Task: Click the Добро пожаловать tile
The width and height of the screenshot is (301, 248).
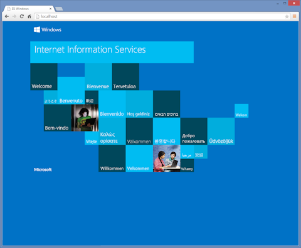Action: [194, 132]
